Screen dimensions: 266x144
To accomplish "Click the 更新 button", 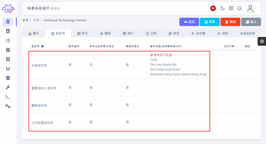I will point(210,22).
